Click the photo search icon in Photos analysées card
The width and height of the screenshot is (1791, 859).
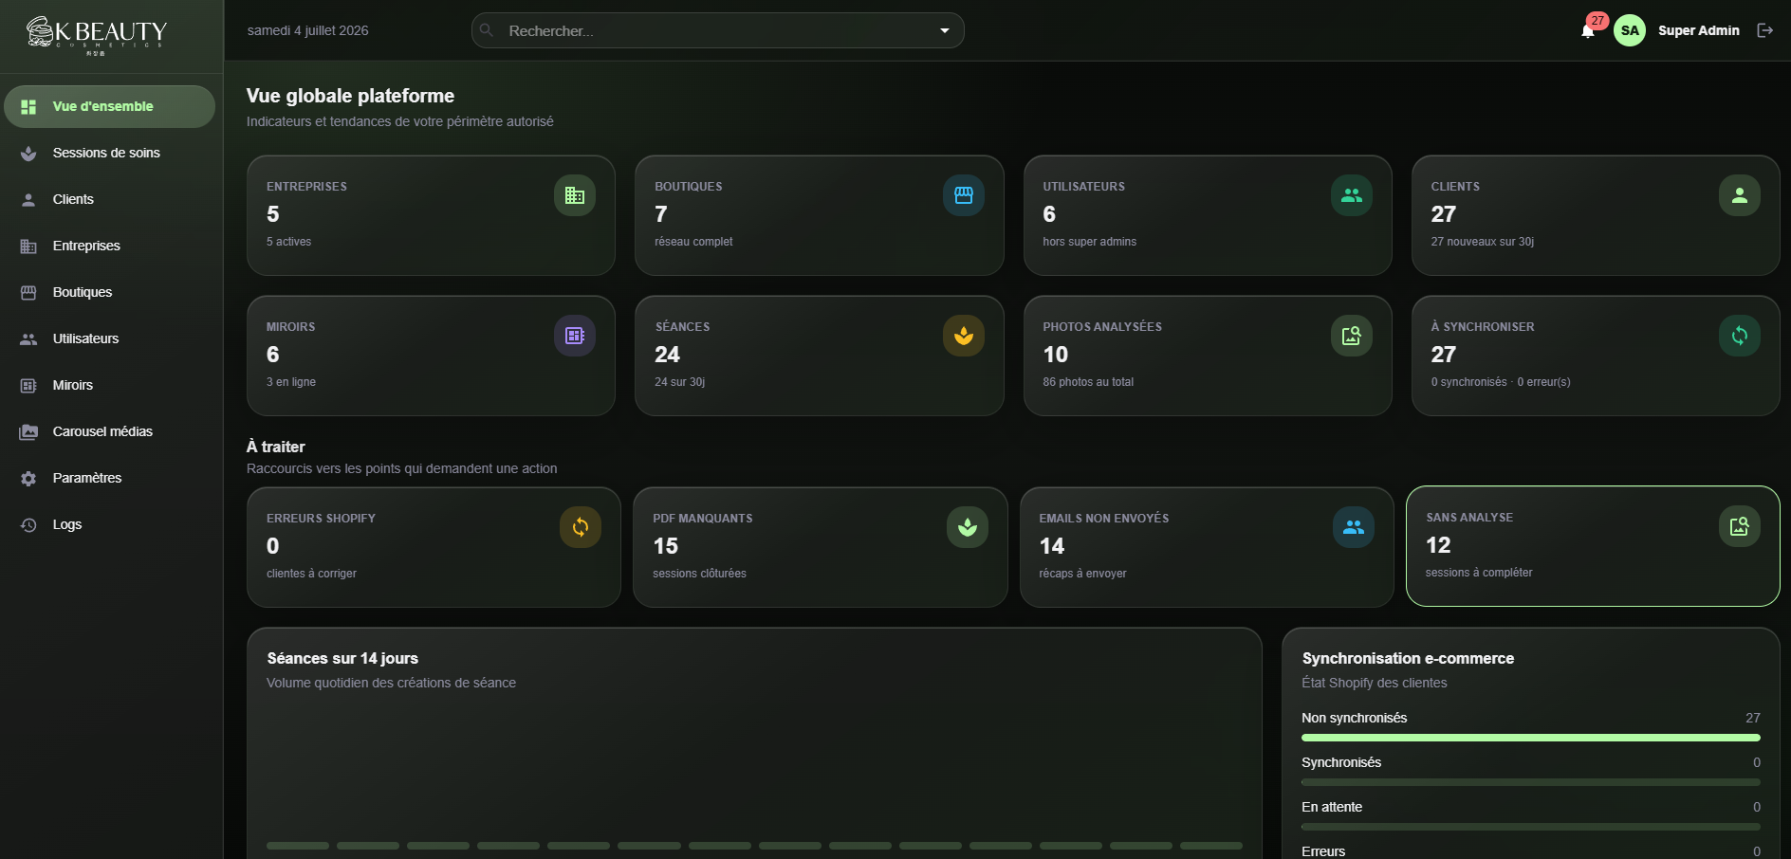[1352, 336]
